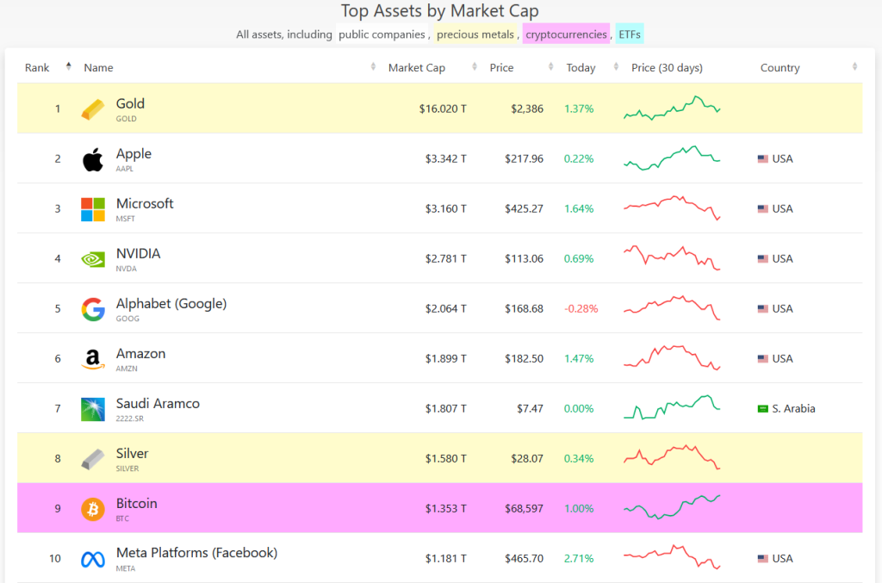Click Alphabet's -0.28% change value
The height and width of the screenshot is (583, 882).
(581, 308)
